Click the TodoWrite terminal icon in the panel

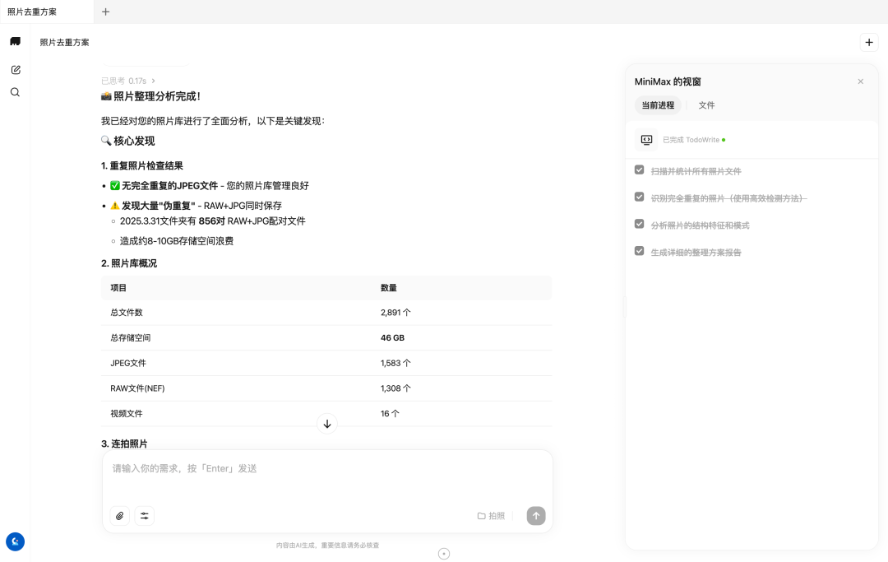coord(646,139)
